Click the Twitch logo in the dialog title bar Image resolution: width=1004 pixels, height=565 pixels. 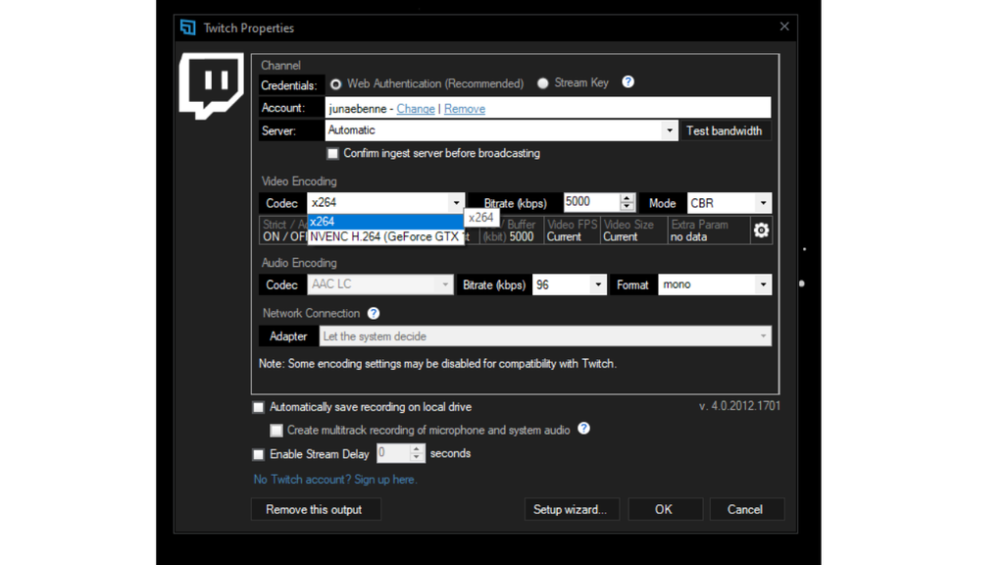(x=187, y=27)
